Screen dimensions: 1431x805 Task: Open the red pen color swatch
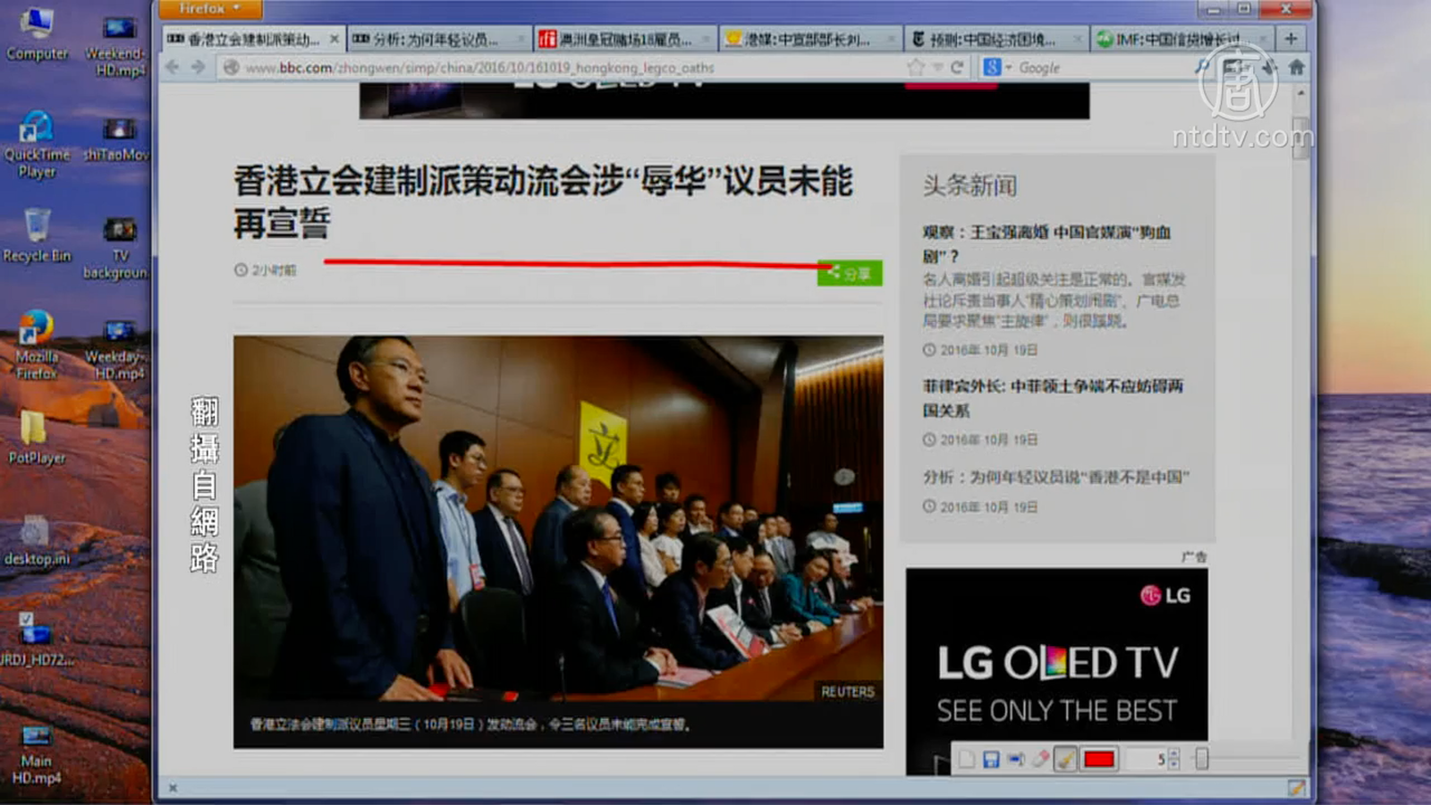point(1098,759)
